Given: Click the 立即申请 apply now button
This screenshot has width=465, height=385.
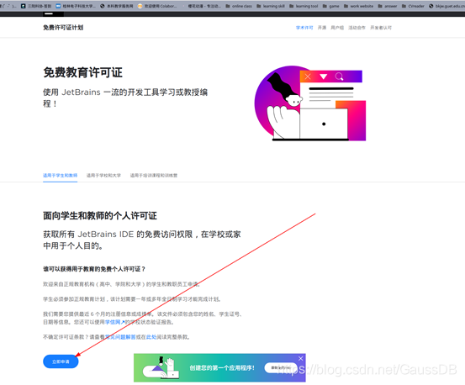Looking at the screenshot, I should coord(61,361).
